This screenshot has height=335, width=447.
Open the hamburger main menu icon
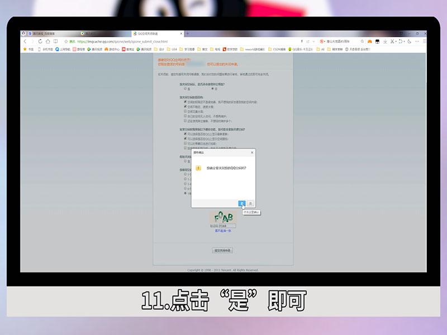pos(425,41)
